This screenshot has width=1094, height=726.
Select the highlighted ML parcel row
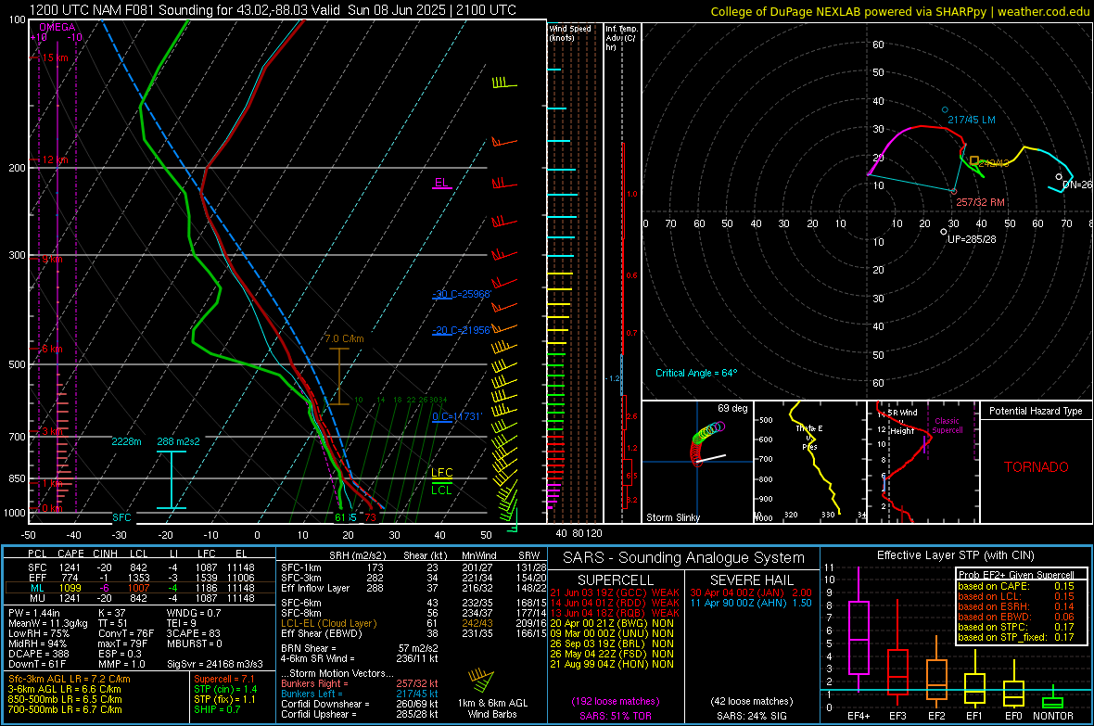pyautogui.click(x=140, y=588)
